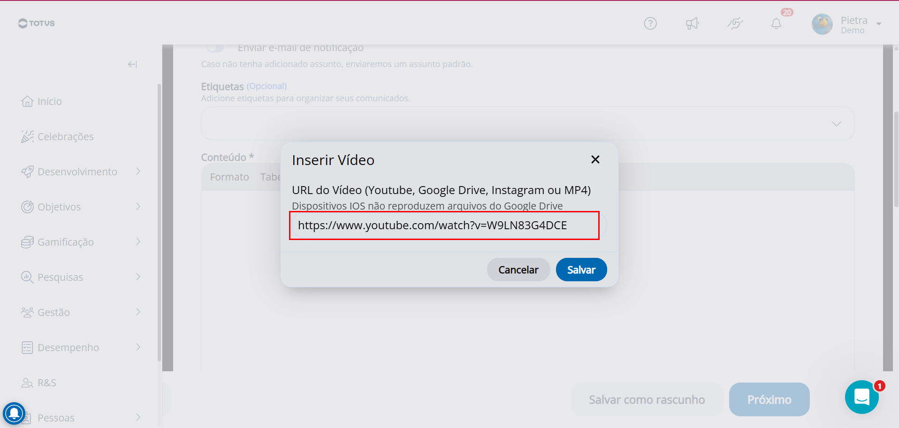Open Desenvolvimento in the sidebar

(x=77, y=172)
